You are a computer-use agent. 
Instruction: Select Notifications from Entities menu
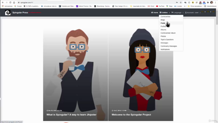pyautogui.click(x=165, y=49)
